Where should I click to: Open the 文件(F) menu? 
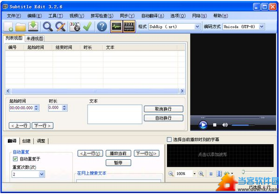point(14,16)
